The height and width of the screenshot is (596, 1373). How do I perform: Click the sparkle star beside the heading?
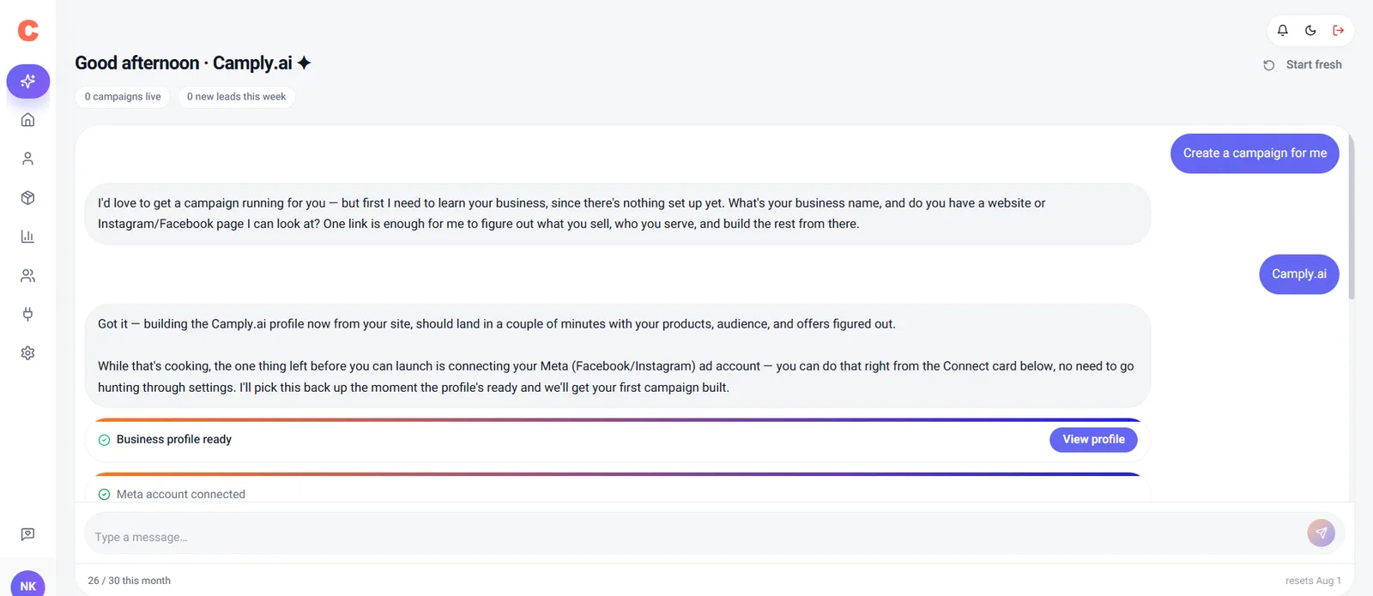[x=304, y=63]
